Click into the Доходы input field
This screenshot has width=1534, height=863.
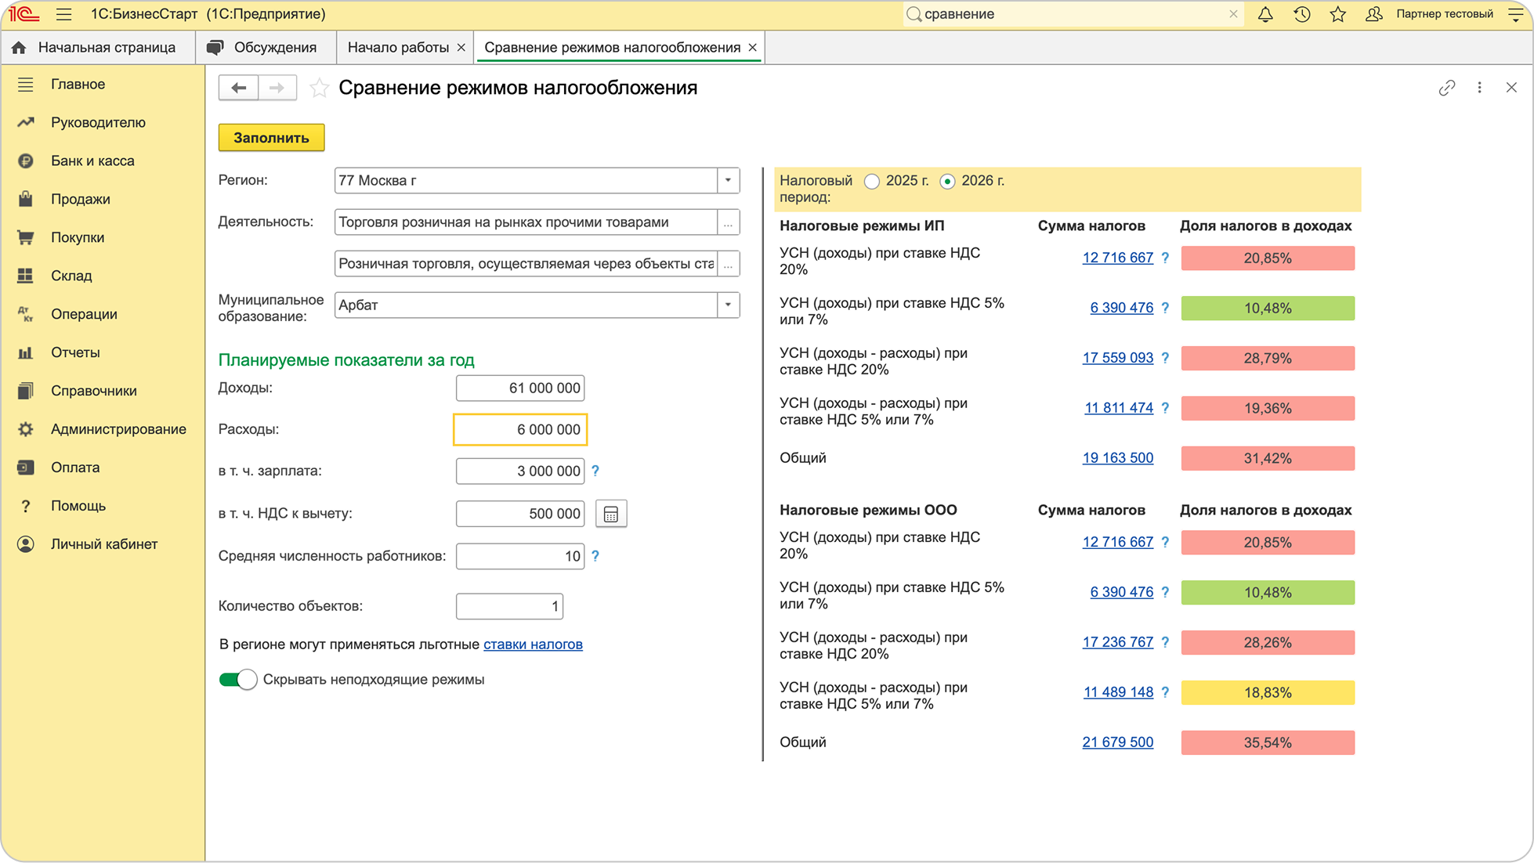click(x=520, y=388)
